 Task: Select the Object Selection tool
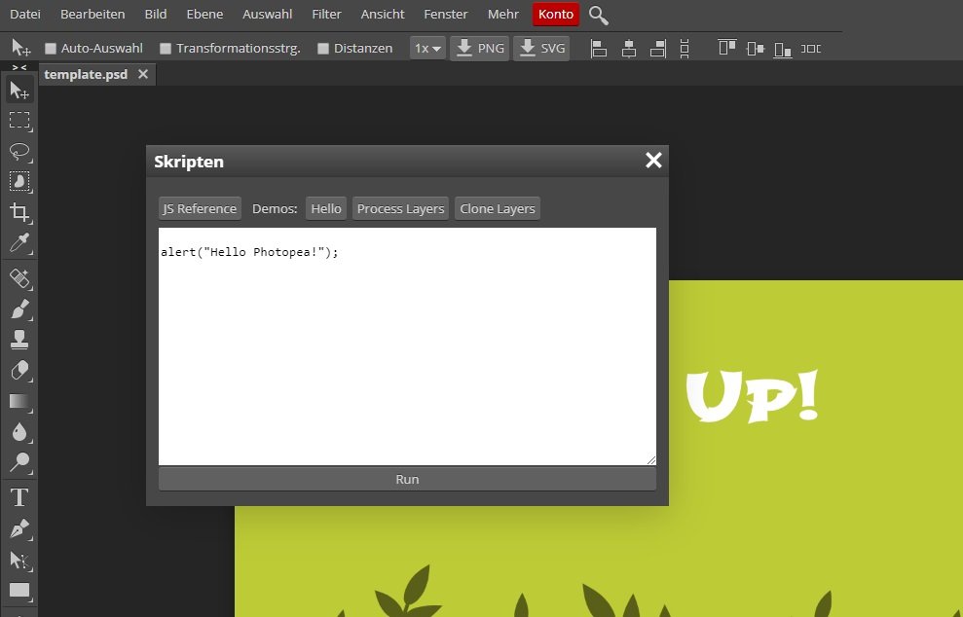pos(19,182)
